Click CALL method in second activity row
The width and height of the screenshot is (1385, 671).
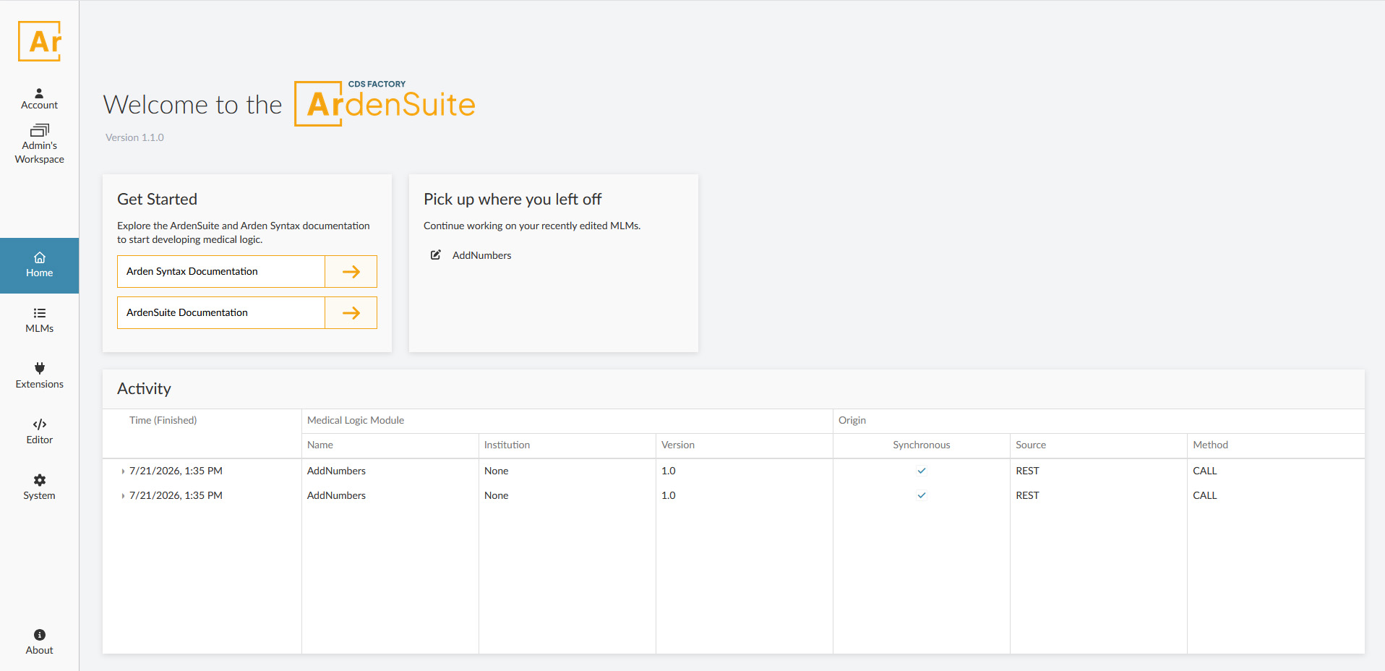(1205, 495)
